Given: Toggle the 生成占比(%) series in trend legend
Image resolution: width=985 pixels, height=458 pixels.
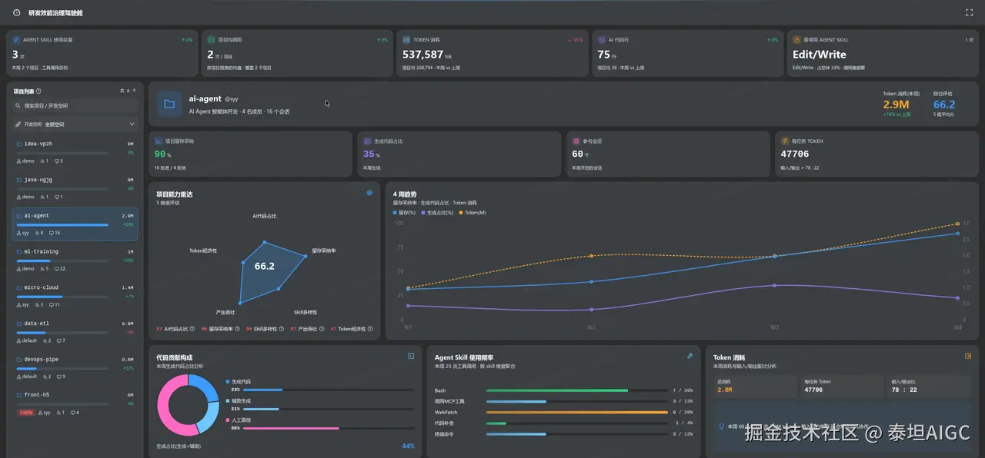Looking at the screenshot, I should click(437, 212).
